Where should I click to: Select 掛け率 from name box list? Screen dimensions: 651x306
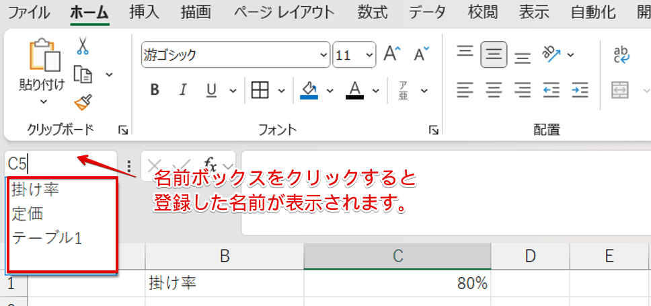[x=36, y=190]
